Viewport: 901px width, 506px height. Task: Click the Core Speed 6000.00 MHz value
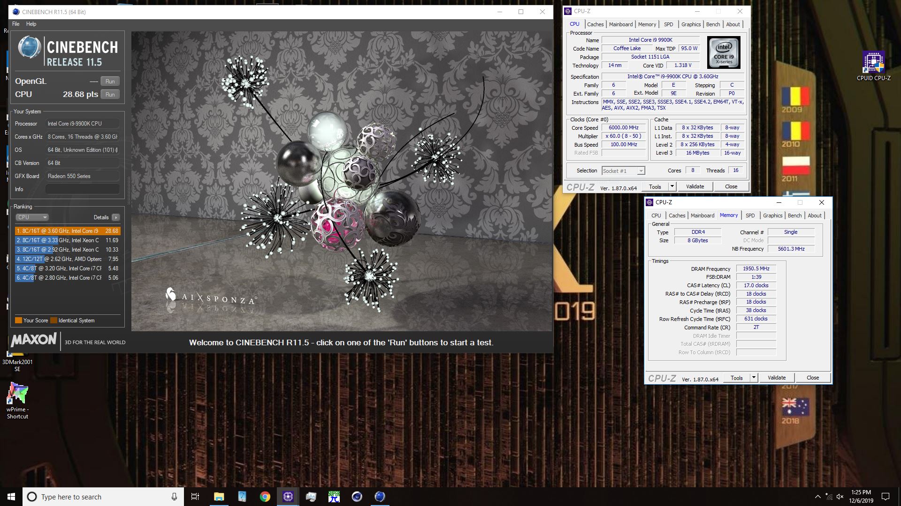coord(623,127)
